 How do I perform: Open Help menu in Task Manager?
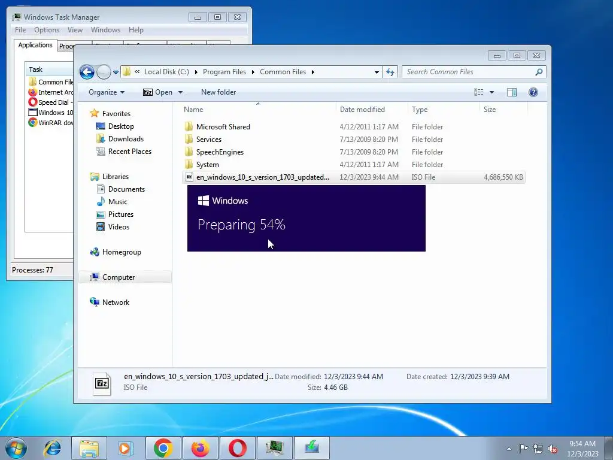pyautogui.click(x=136, y=30)
